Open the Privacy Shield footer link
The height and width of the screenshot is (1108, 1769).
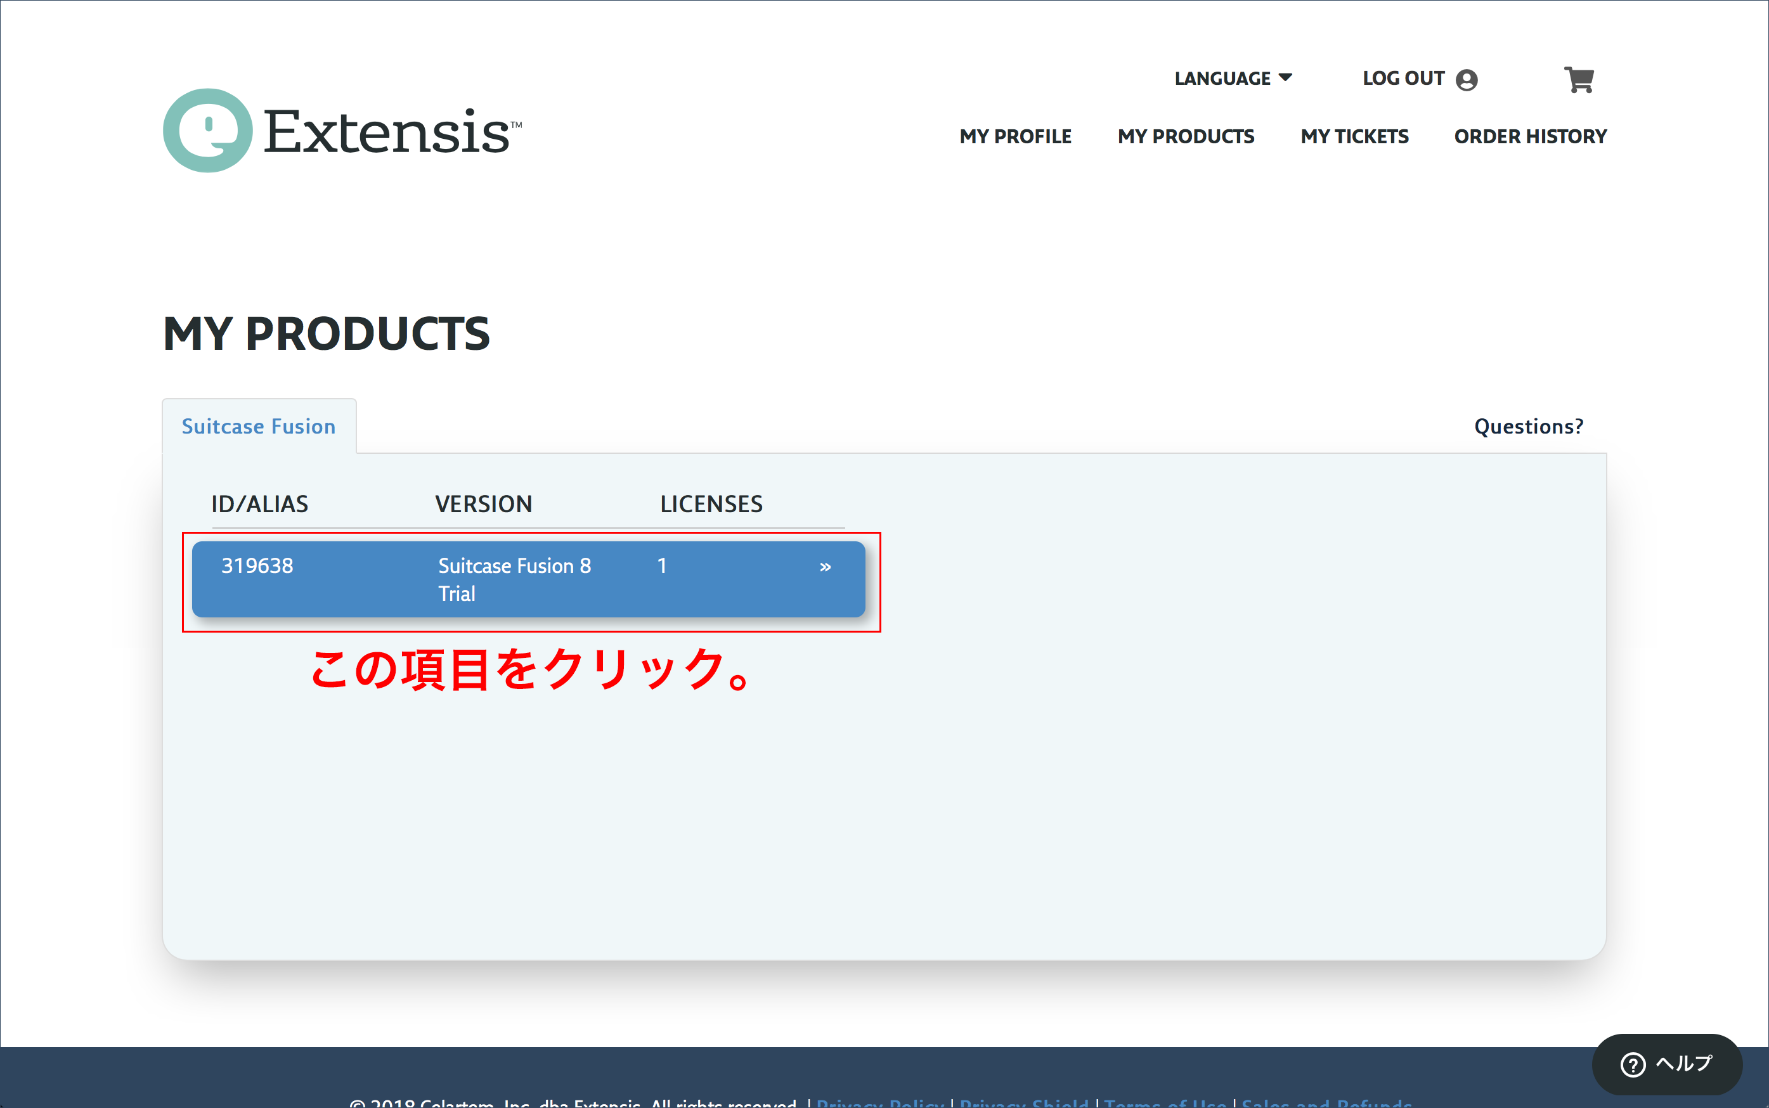[x=1024, y=1102]
